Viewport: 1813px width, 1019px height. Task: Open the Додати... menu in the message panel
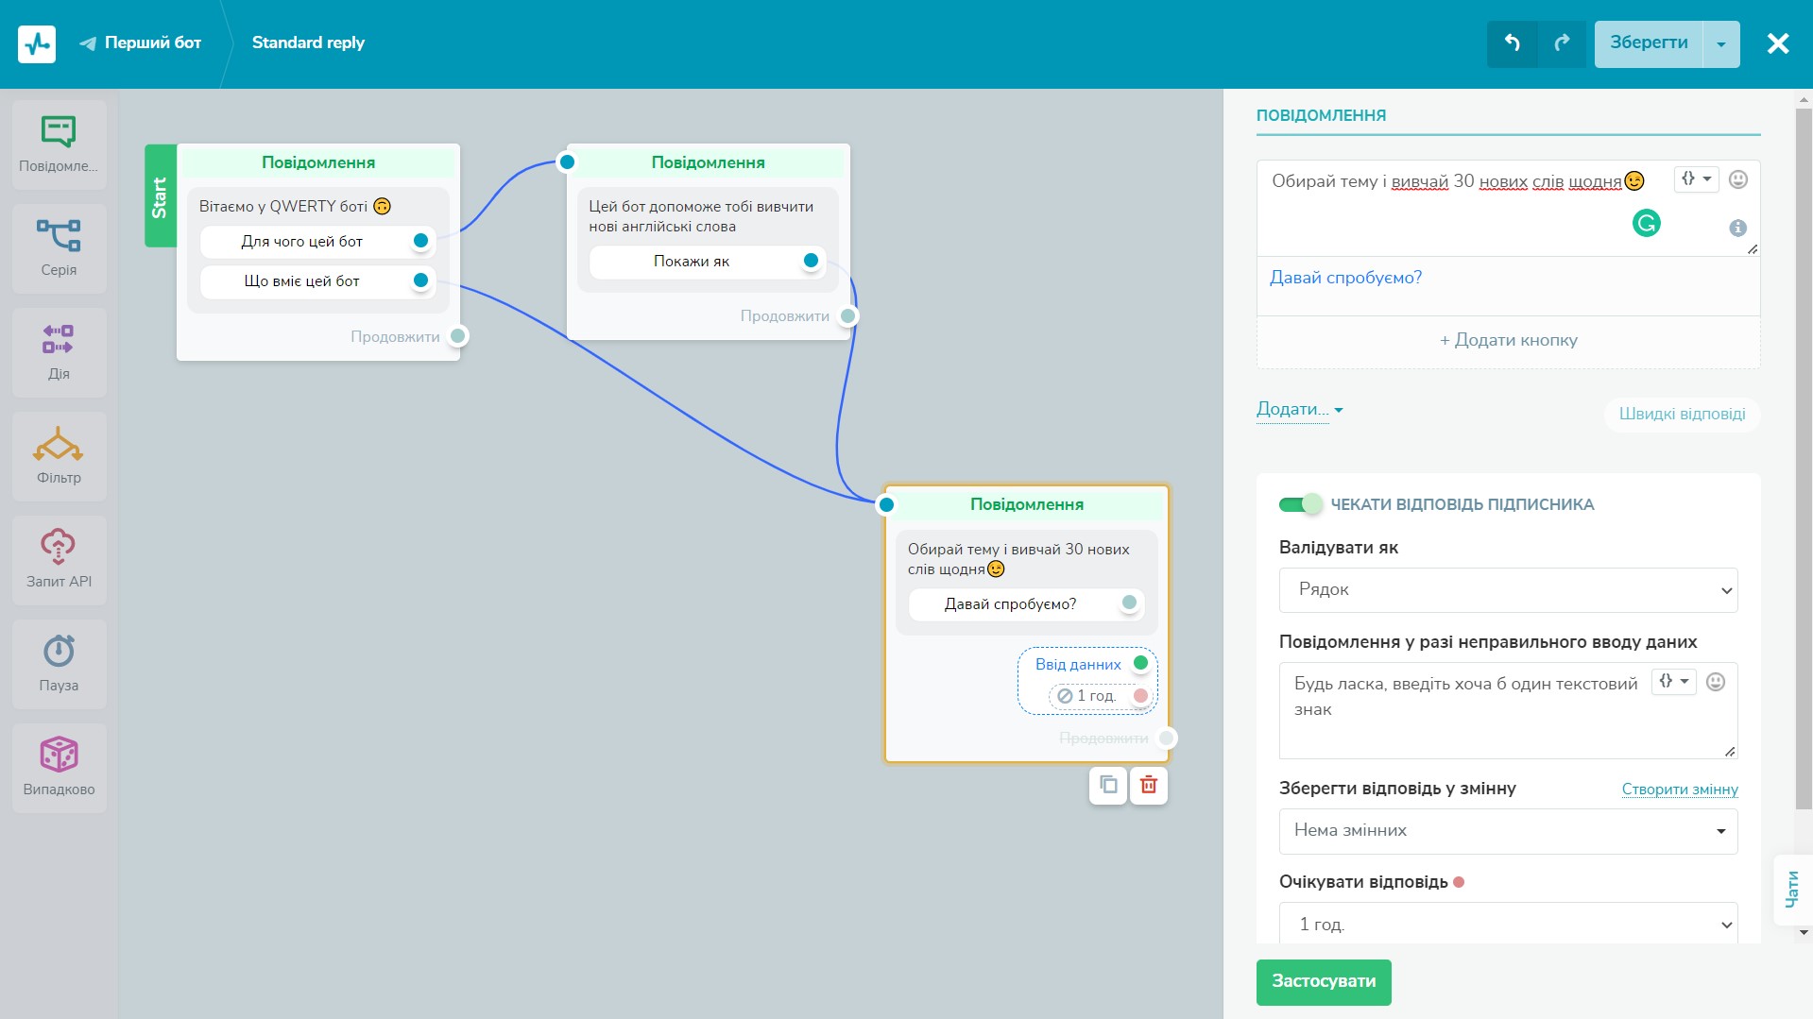coord(1299,410)
